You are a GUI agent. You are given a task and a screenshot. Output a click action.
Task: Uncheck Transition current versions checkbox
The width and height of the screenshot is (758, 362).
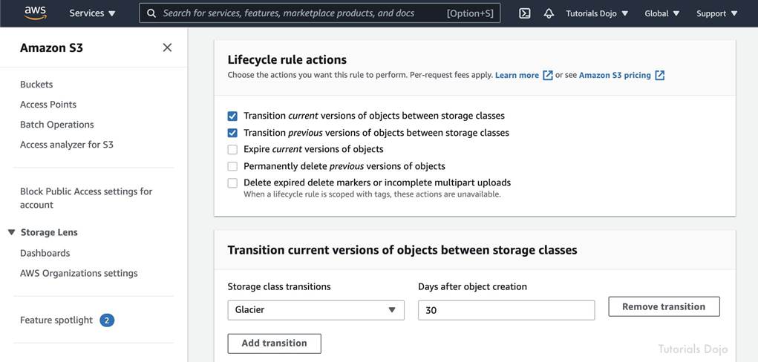click(232, 116)
